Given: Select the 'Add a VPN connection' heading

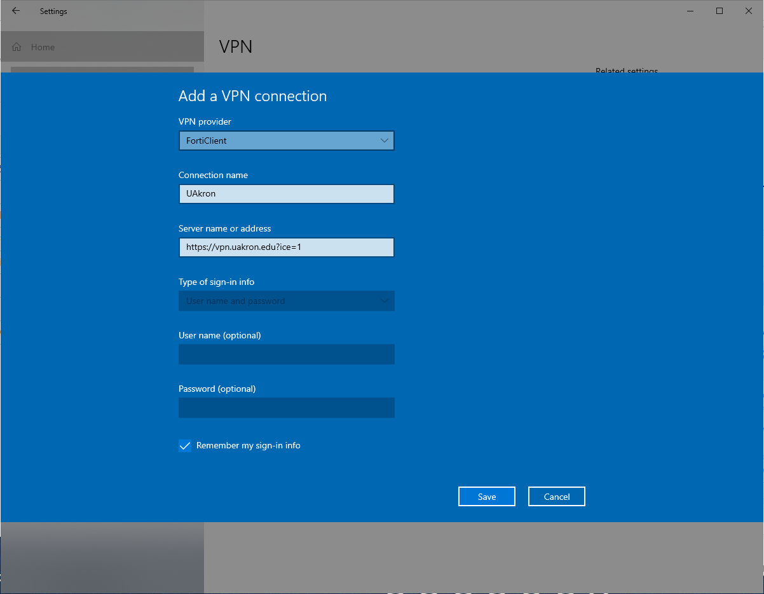Looking at the screenshot, I should coord(253,96).
